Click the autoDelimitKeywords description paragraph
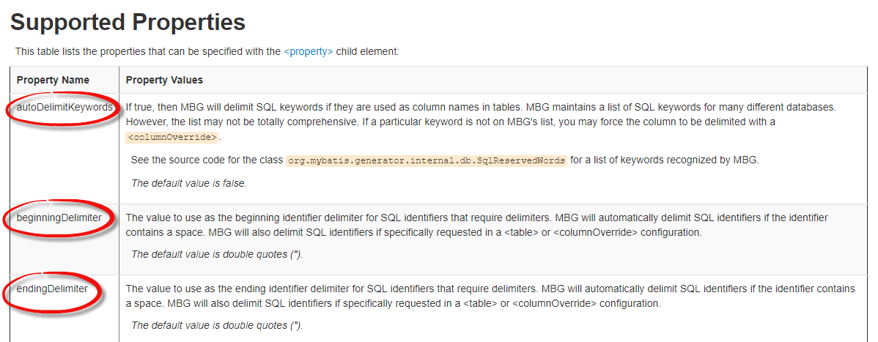The image size is (878, 342). pos(481,122)
